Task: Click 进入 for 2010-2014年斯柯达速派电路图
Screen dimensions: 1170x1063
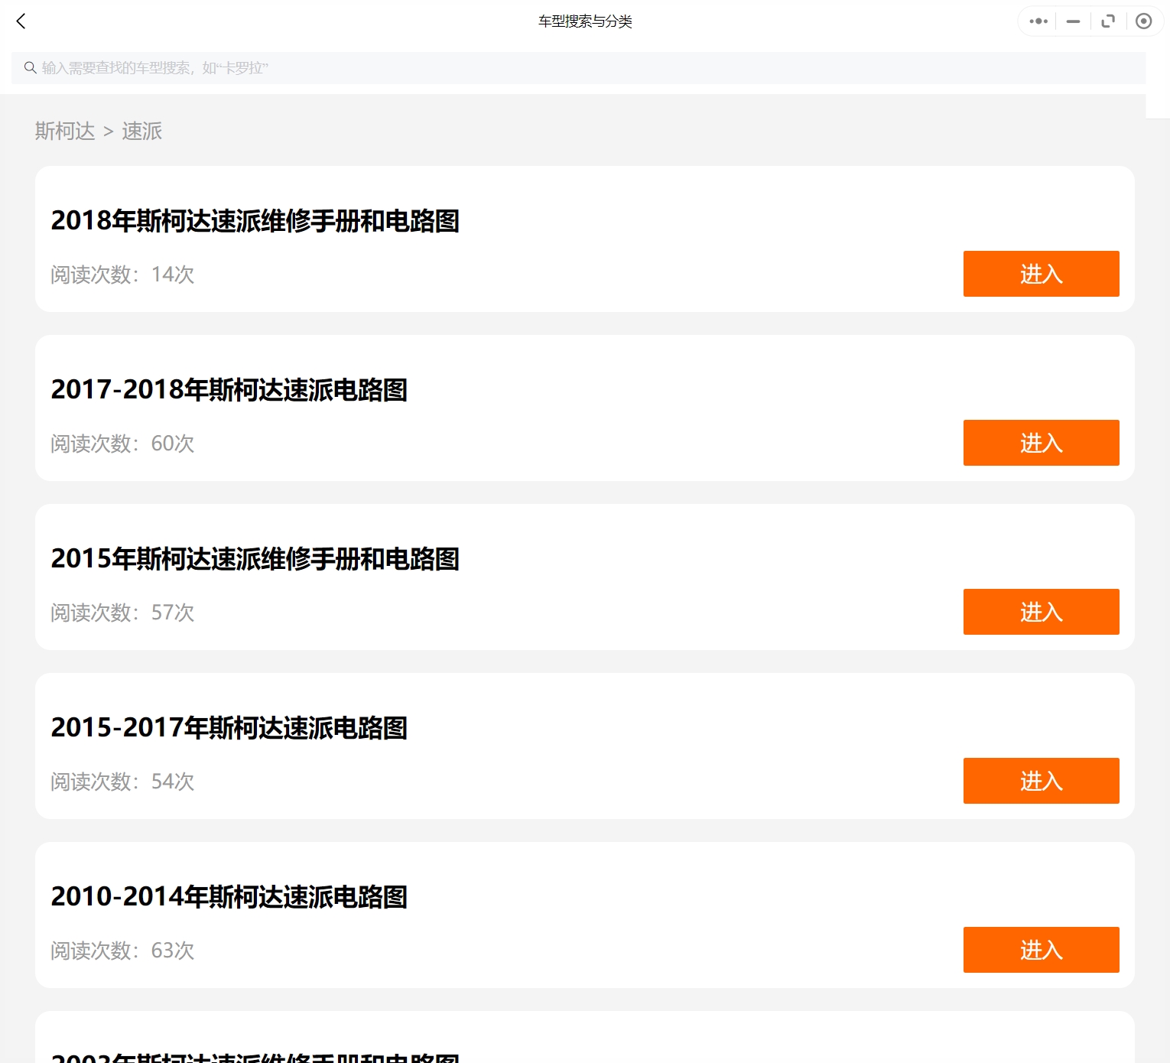Action: tap(1041, 950)
